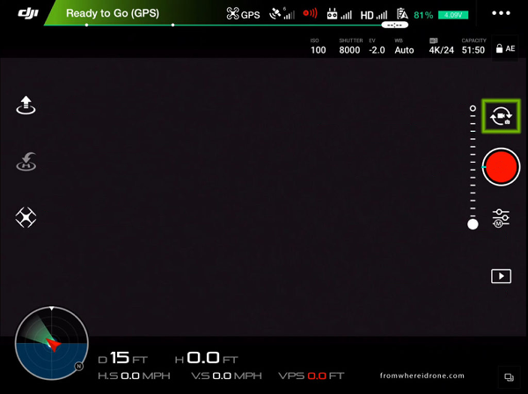Image resolution: width=528 pixels, height=394 pixels.
Task: Tap the DJI logo to go home
Action: point(28,13)
